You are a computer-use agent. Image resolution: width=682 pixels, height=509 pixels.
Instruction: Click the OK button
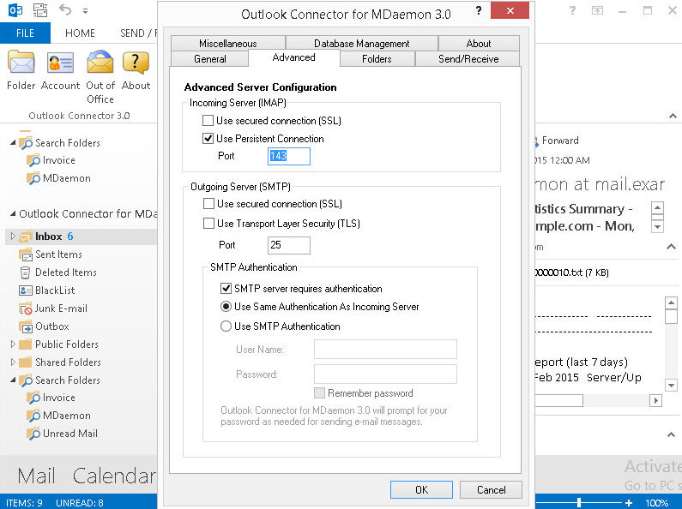click(421, 490)
